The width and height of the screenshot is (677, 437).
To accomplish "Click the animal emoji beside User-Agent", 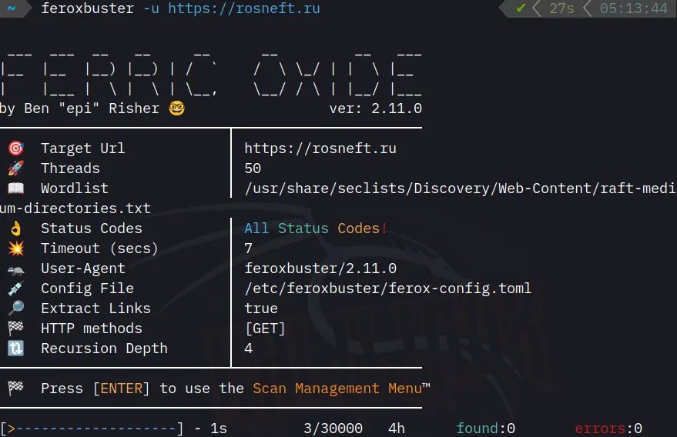I will [16, 271].
